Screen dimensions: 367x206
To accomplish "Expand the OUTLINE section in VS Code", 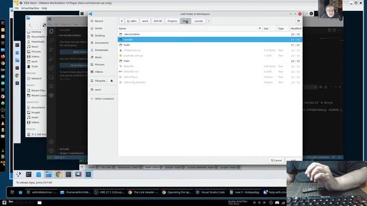I will point(64,149).
